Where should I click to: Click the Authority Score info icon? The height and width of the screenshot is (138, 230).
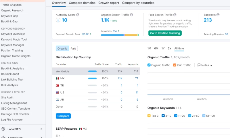78,15
